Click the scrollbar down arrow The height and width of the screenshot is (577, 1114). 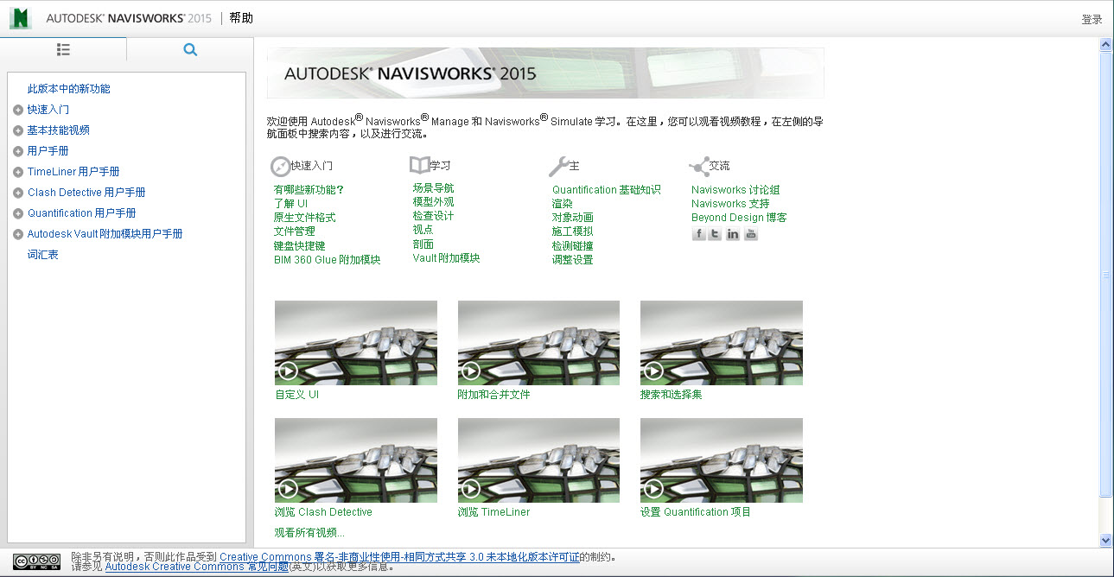pyautogui.click(x=1105, y=540)
